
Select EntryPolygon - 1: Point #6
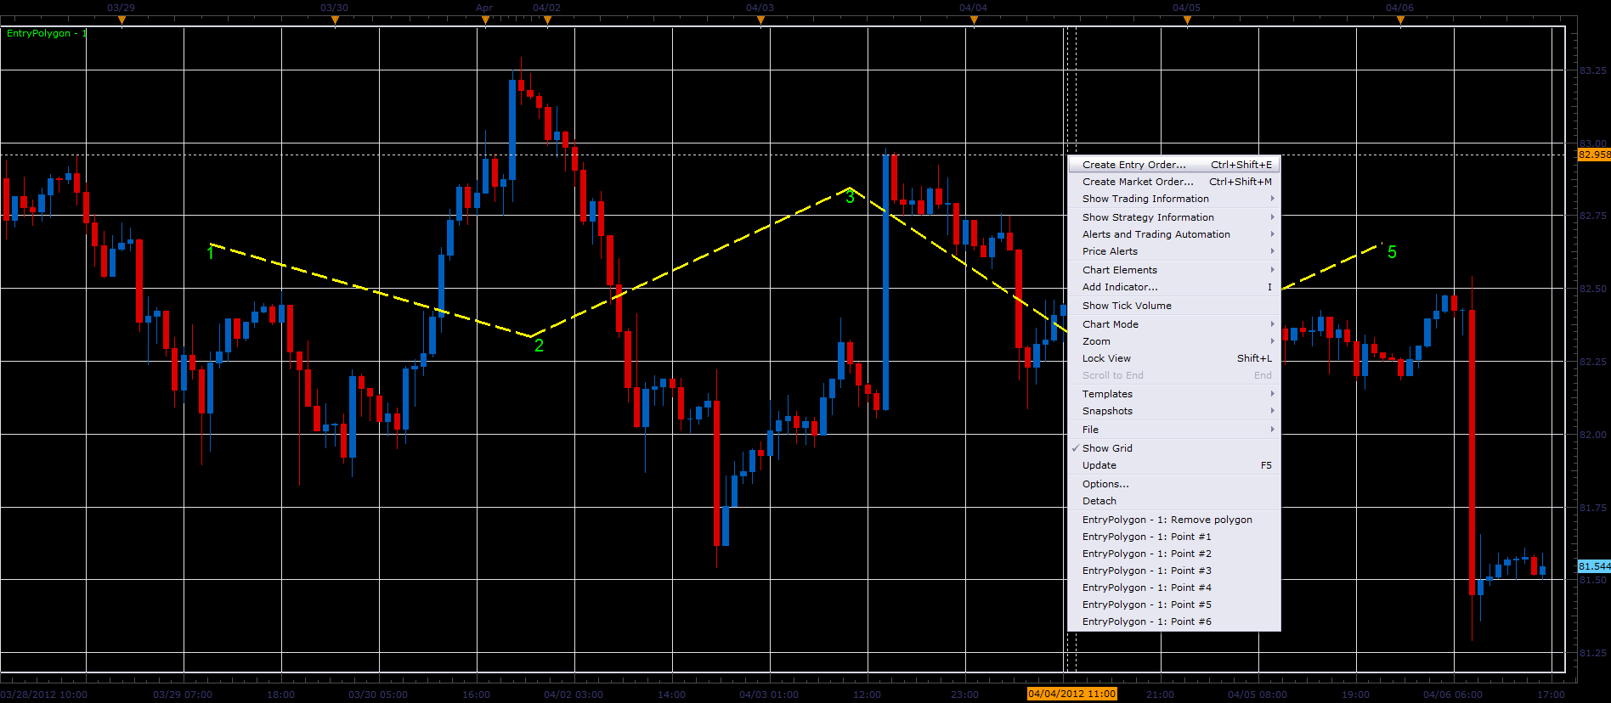(1173, 621)
